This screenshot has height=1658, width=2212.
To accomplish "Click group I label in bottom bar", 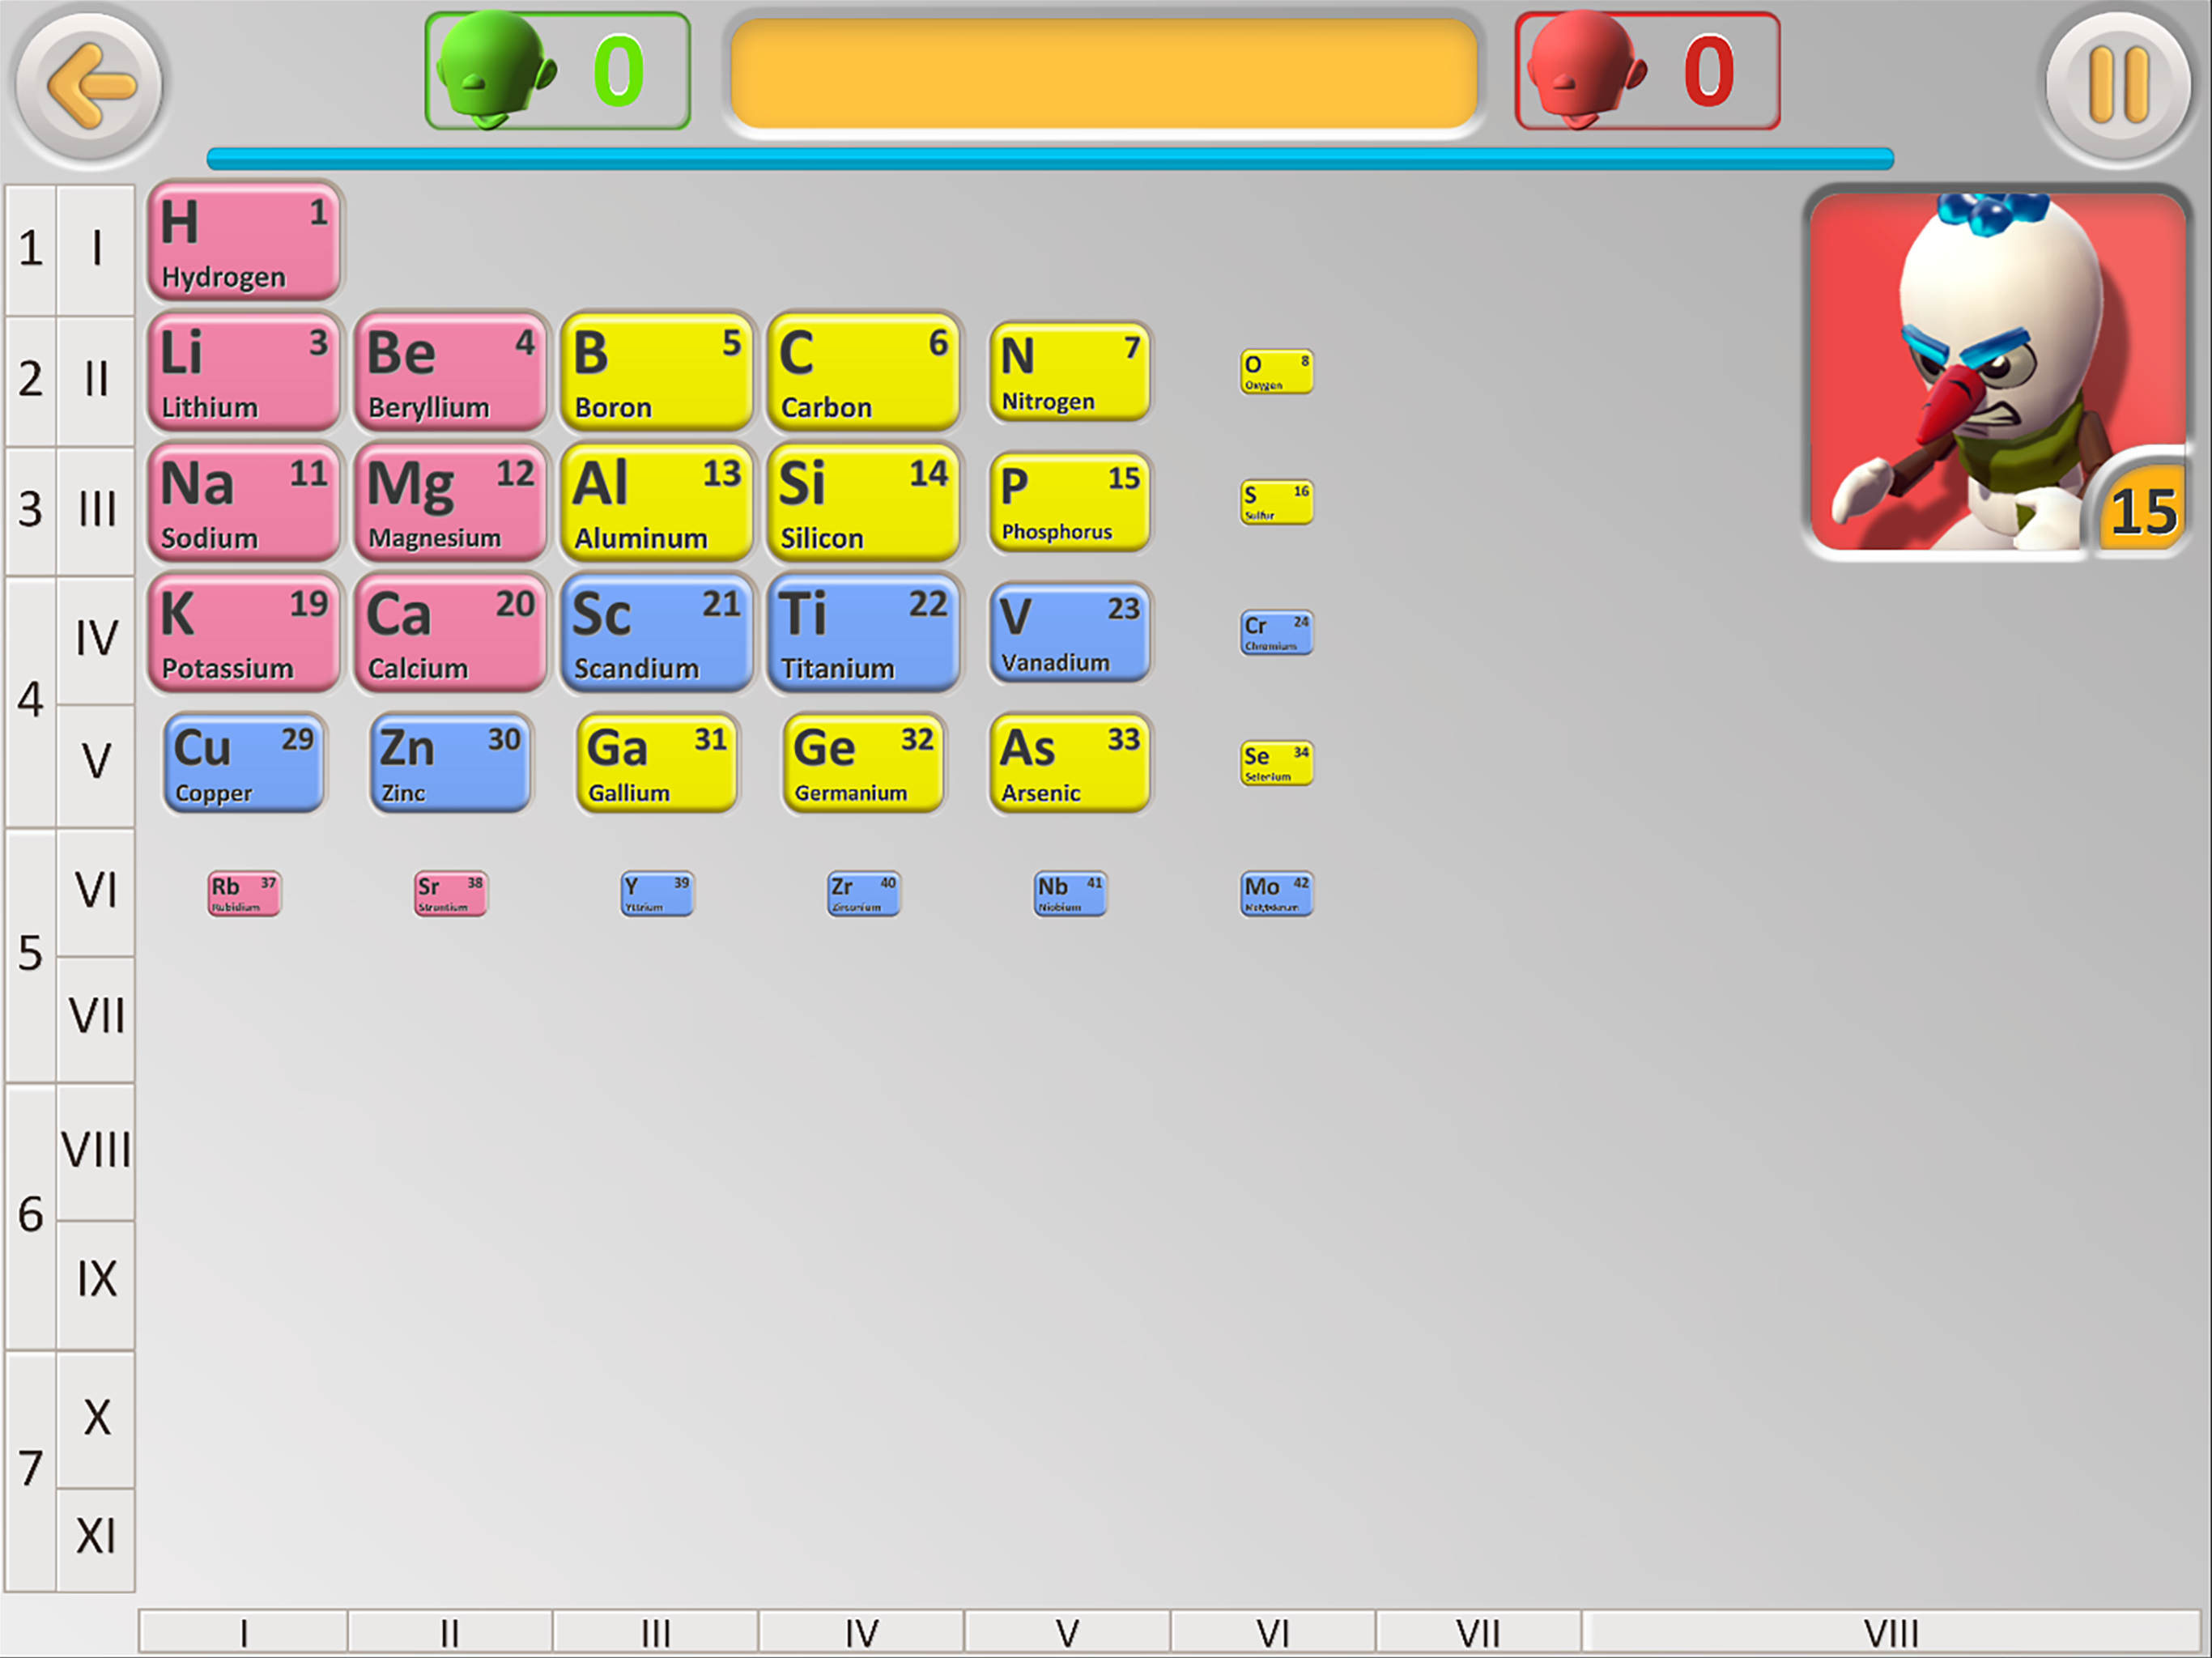I will pos(244,1633).
